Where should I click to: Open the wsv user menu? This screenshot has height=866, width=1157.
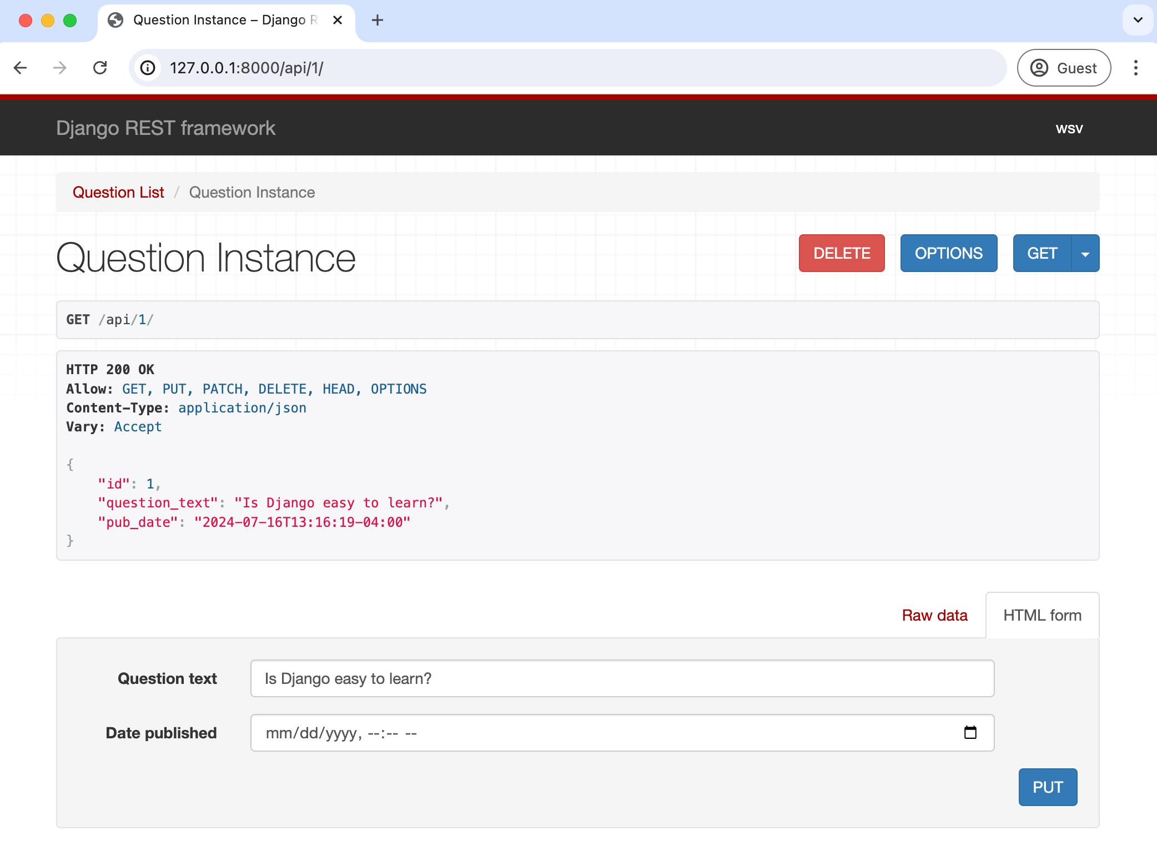1069,129
